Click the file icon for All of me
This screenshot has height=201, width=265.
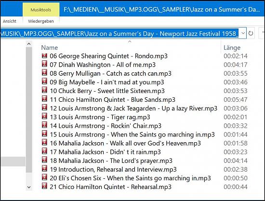pos(44,64)
